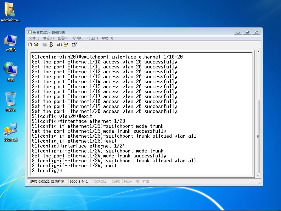The height and width of the screenshot is (211, 281).
Task: Click the line 'S1(config-vlan20)#exit'
Action: click(x=62, y=116)
